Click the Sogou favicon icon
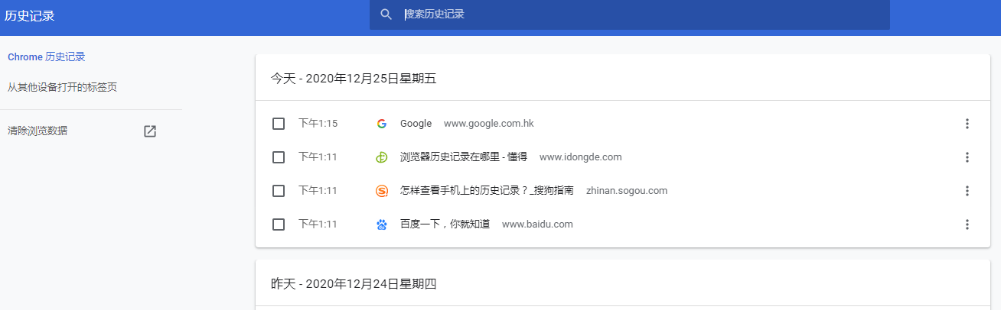 point(381,191)
